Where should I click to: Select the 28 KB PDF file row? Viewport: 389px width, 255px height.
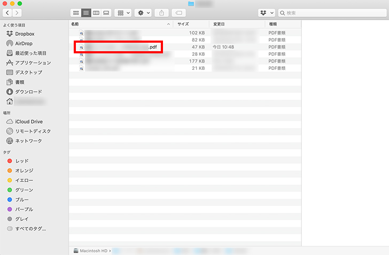tap(185, 54)
